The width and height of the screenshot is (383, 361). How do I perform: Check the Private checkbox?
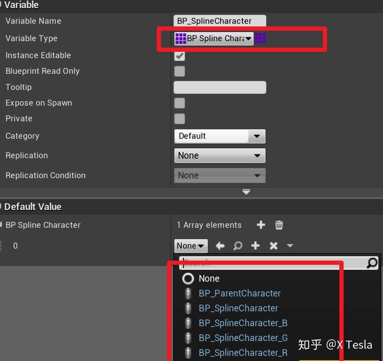[179, 119]
